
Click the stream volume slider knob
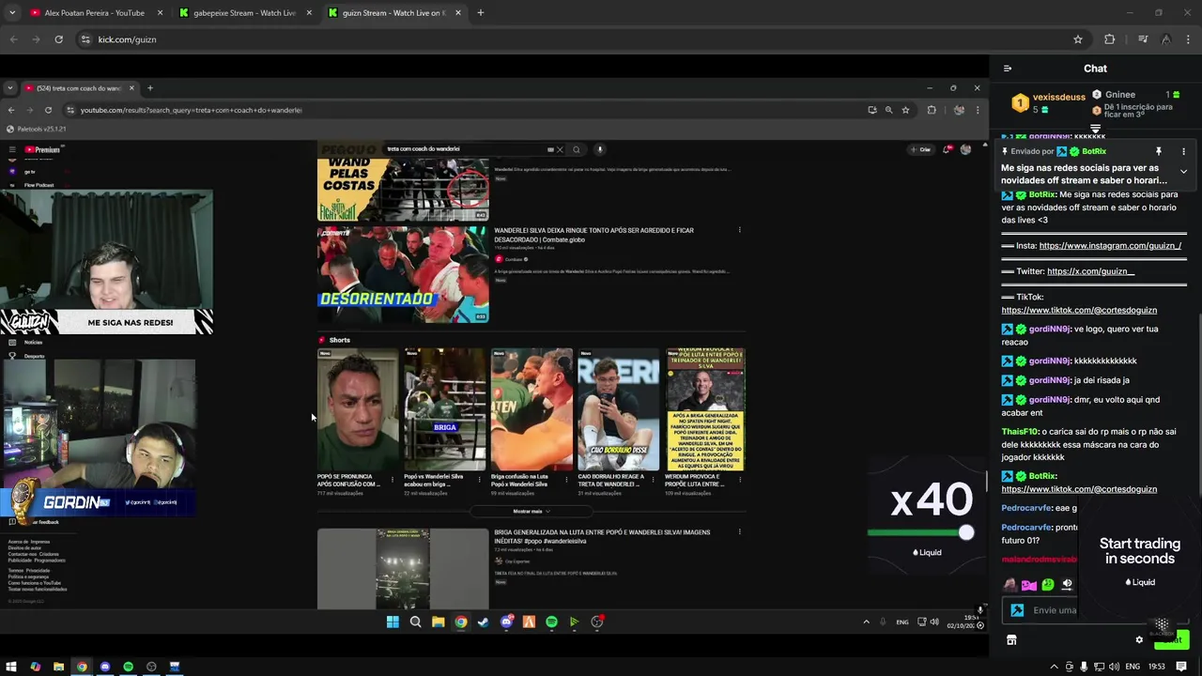[x=966, y=533]
